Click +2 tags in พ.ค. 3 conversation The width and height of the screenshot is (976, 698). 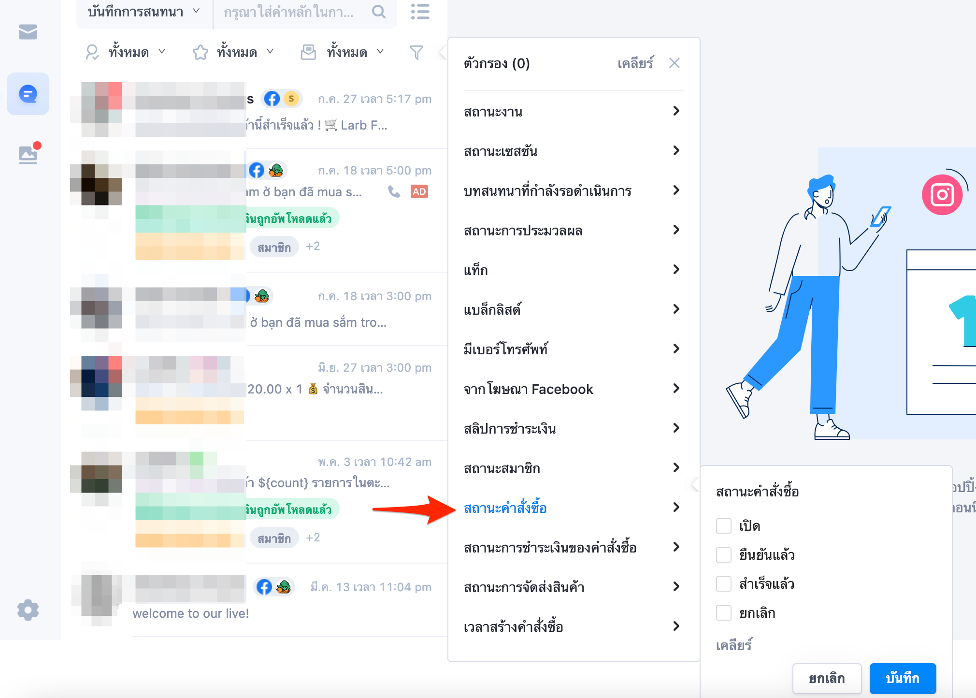313,538
